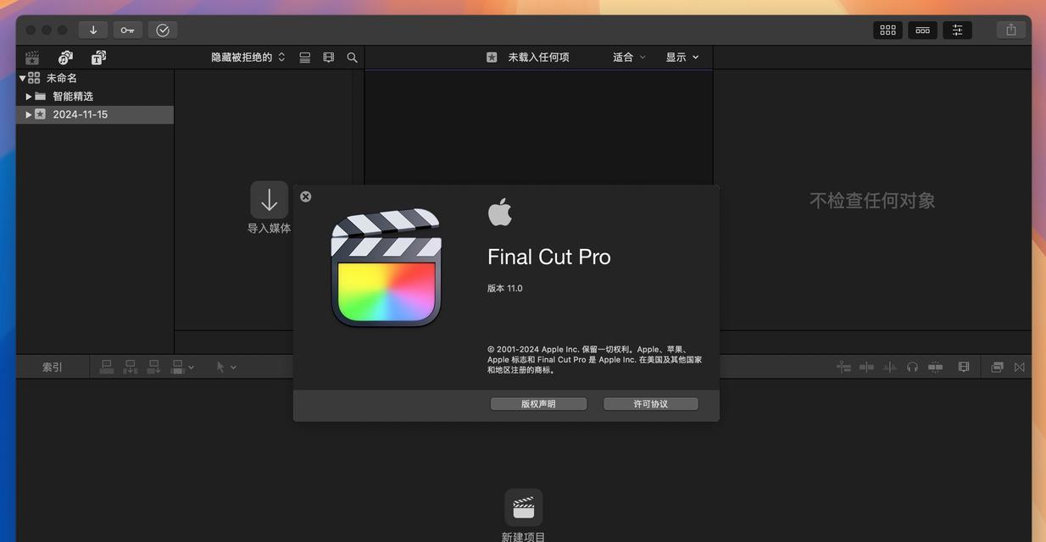Click Overwrite clip edit icon
The height and width of the screenshot is (542, 1046).
pyautogui.click(x=178, y=367)
